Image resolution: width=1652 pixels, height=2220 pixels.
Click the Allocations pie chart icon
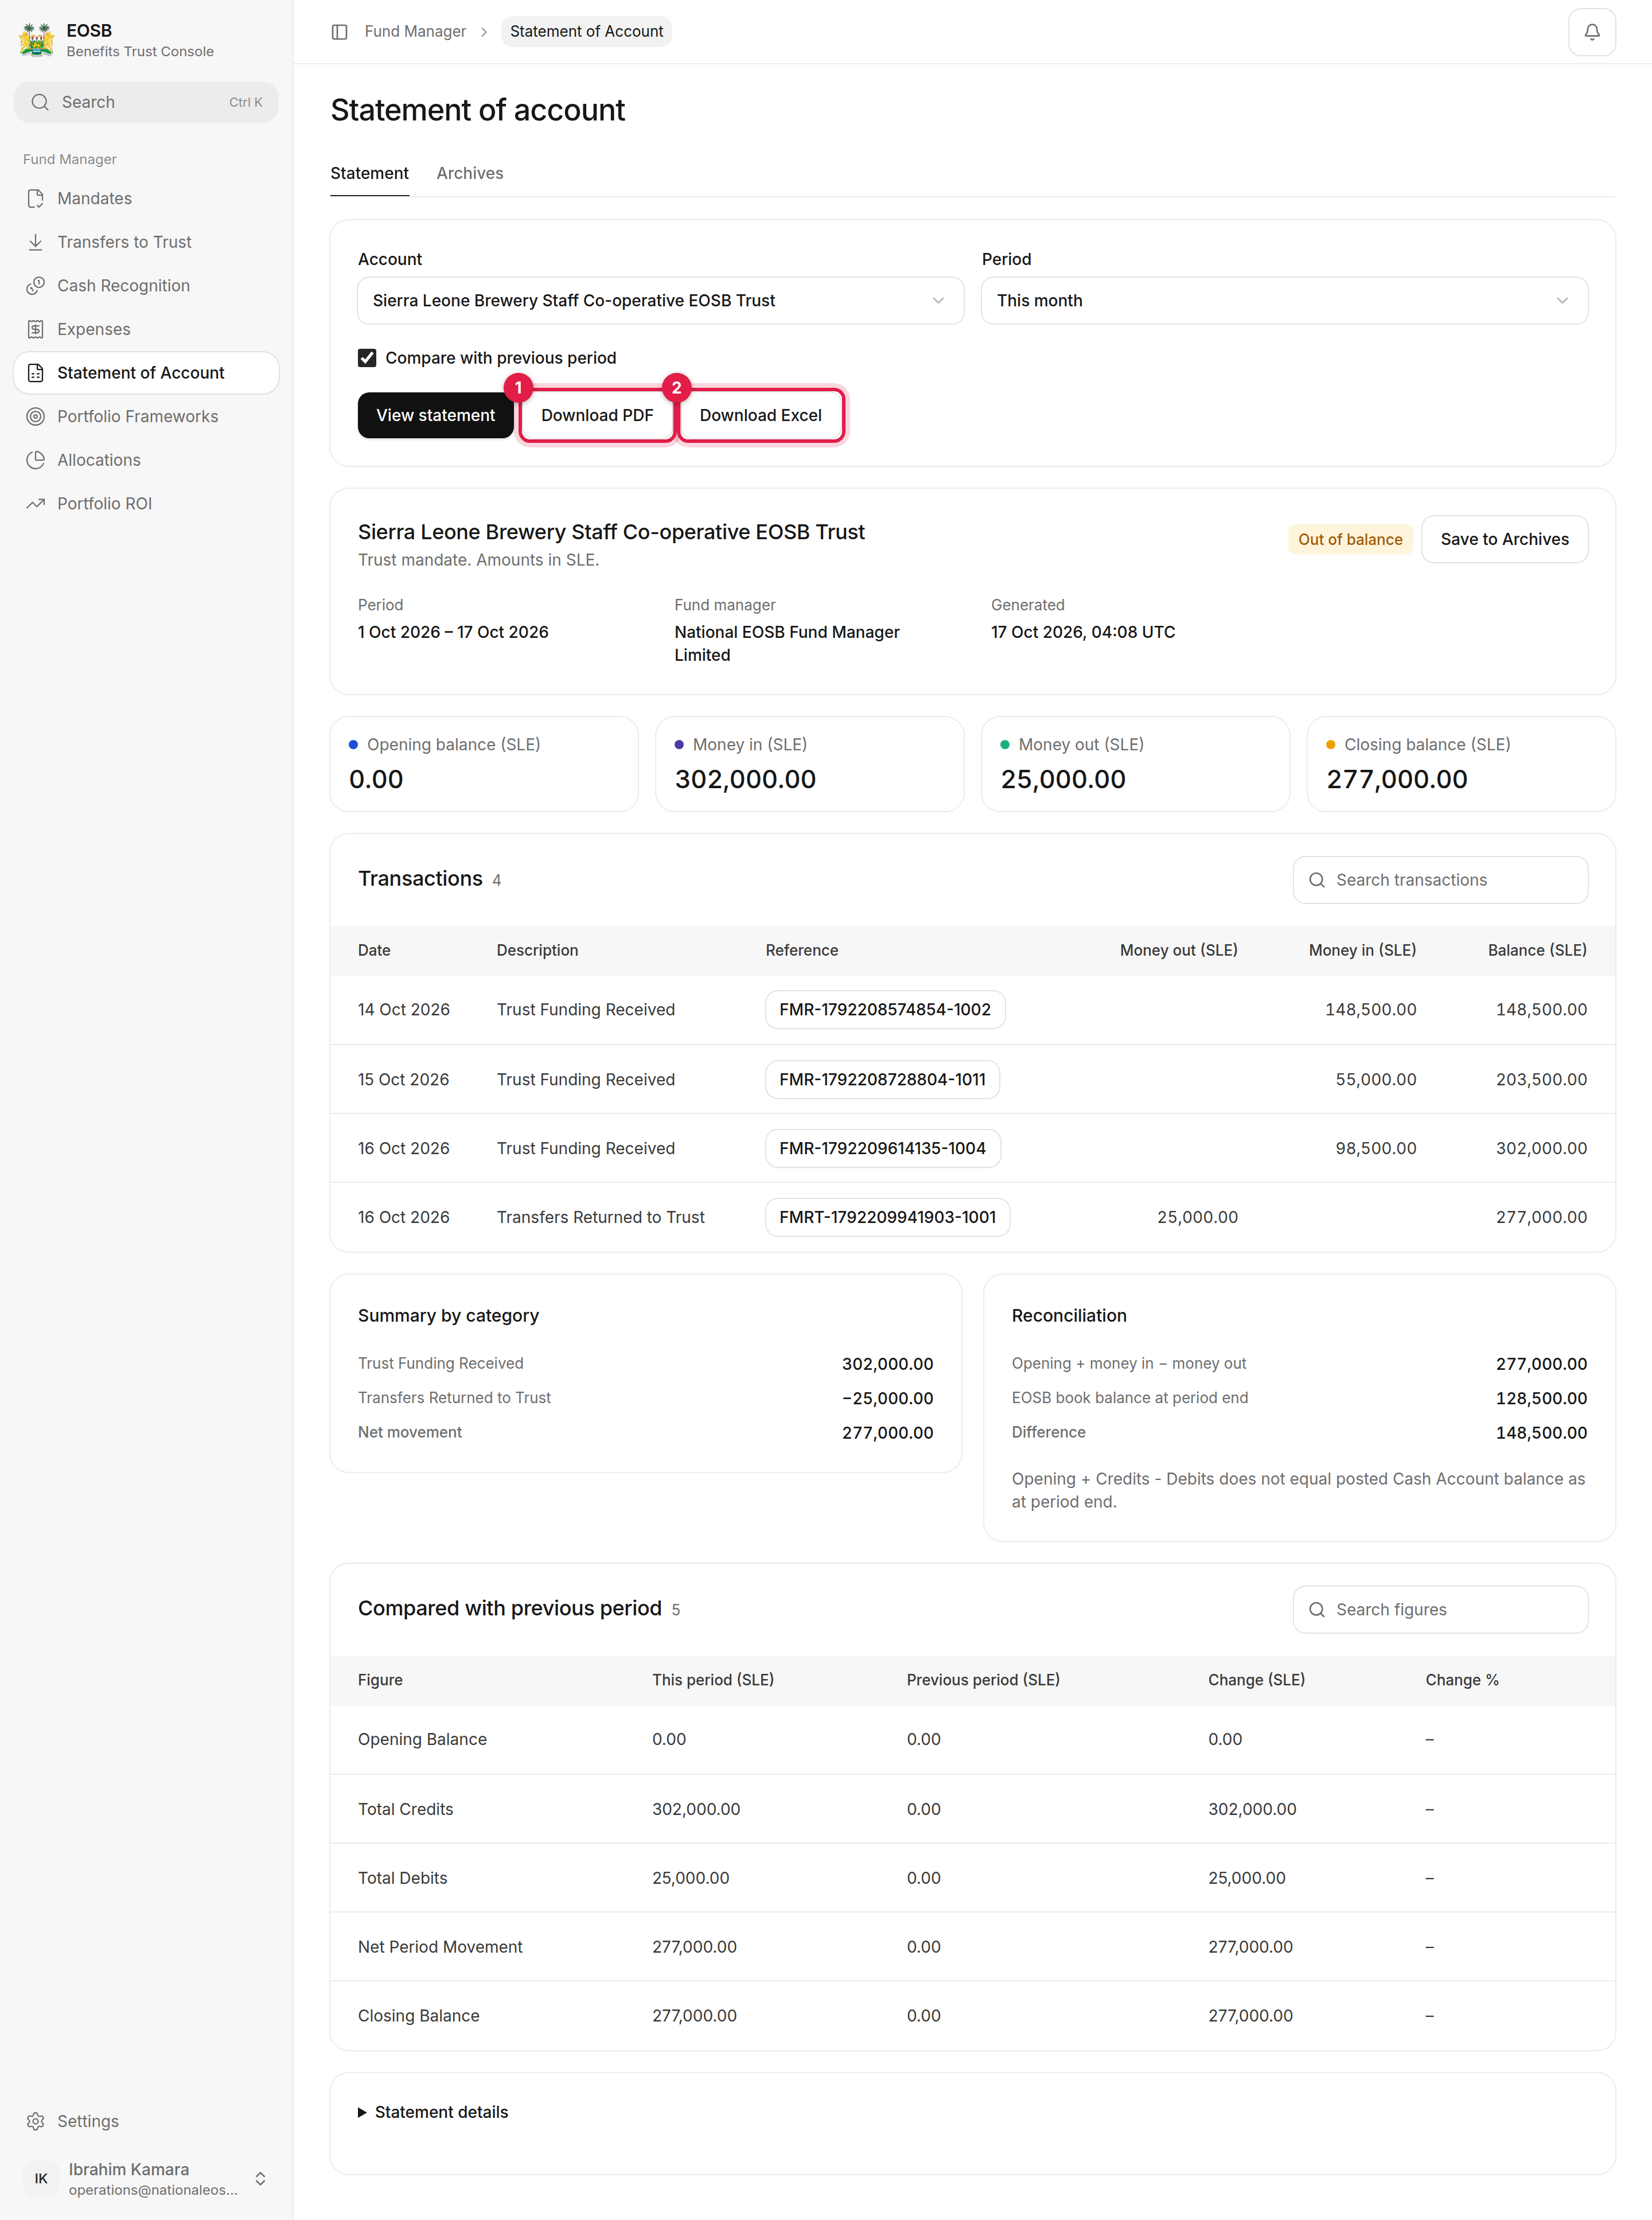click(36, 460)
